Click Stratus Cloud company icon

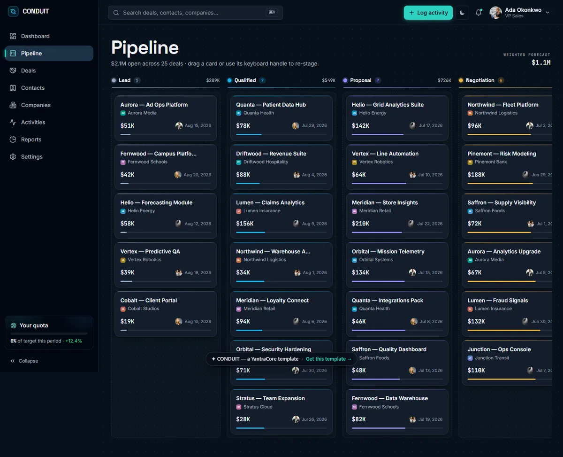[x=239, y=407]
